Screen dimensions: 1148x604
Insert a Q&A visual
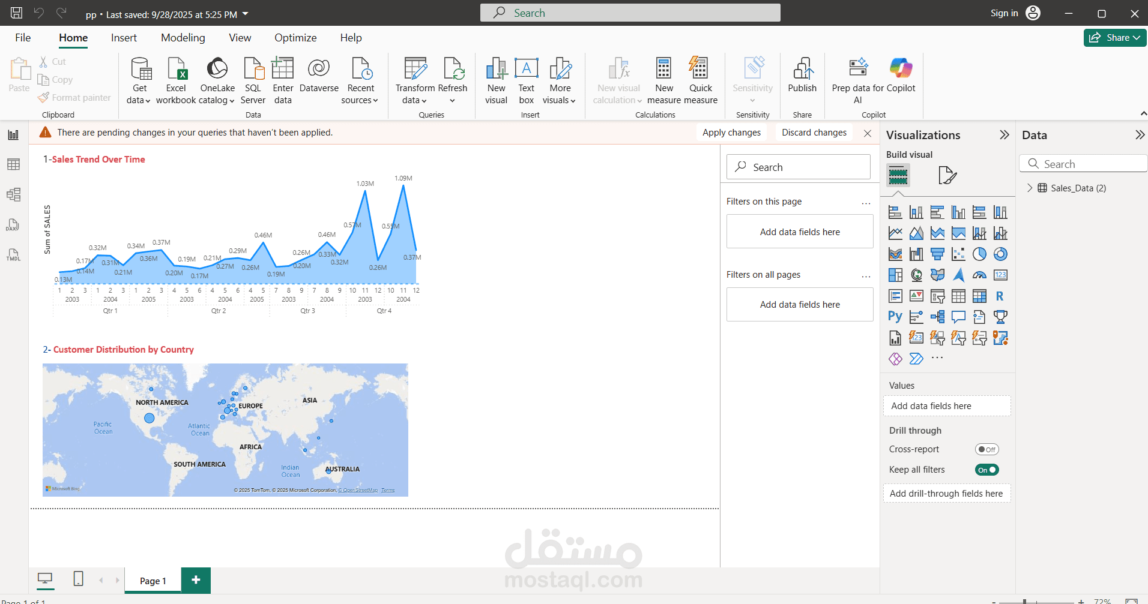tap(958, 317)
